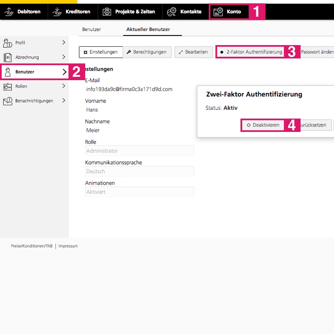Screen dimensions: 334x334
Task: Open the 2-Faktor Authentifizierung option
Action: tap(251, 52)
